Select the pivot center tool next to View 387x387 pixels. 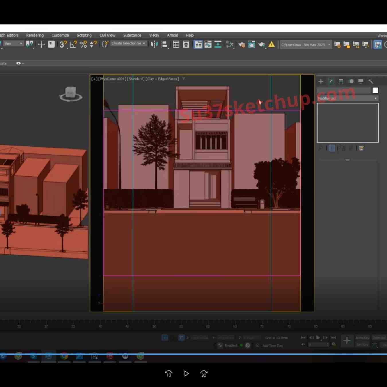(30, 44)
